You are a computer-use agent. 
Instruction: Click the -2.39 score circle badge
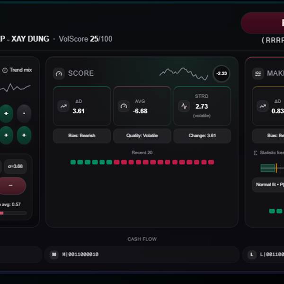(222, 73)
